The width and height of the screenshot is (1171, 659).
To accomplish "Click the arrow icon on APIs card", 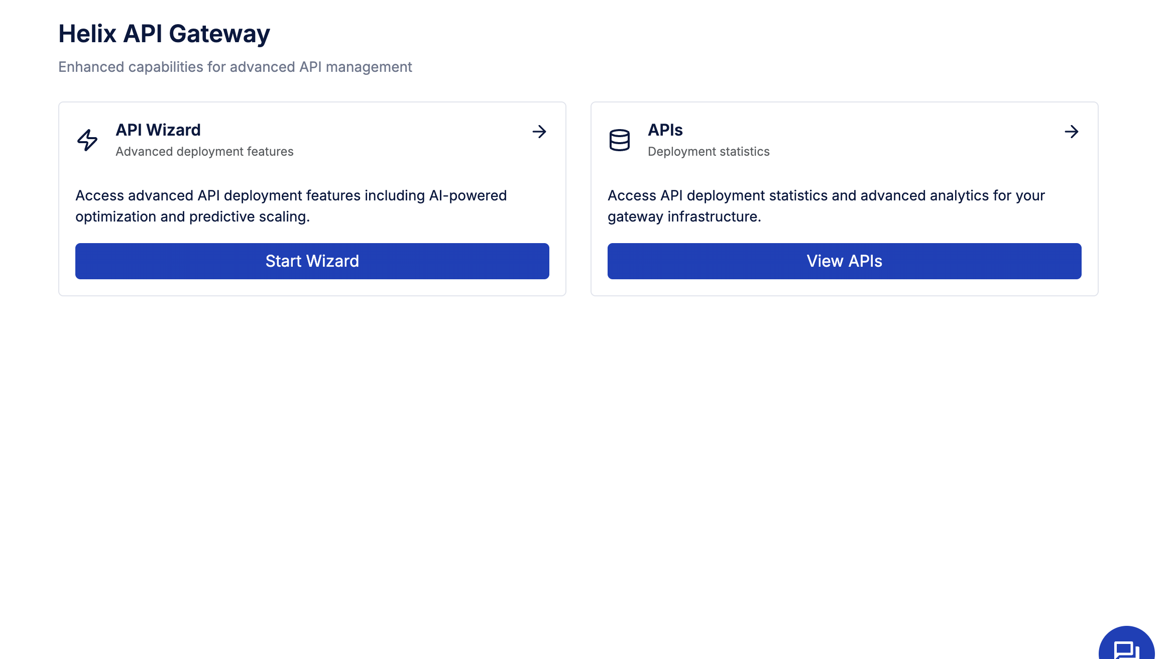I will (x=1071, y=132).
